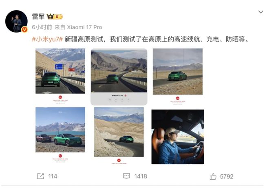Image resolution: width=269 pixels, height=189 pixels.
Task: View the comment count 1418
Action: 141,176
